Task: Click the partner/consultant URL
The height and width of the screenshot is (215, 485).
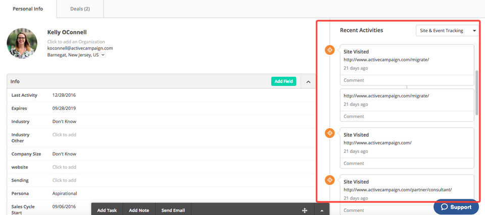Action: (x=398, y=190)
